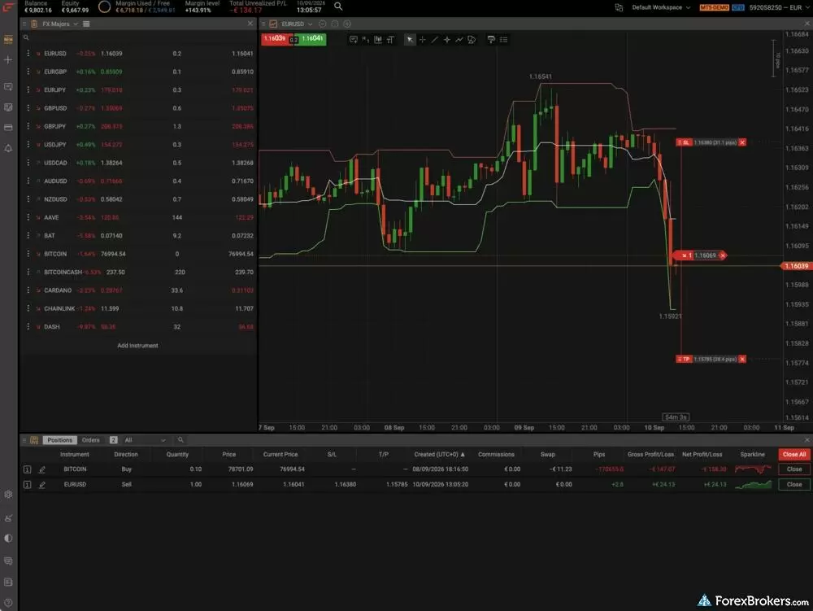Close the BITCOIN position with Close button
Image resolution: width=813 pixels, height=611 pixels.
(x=793, y=469)
